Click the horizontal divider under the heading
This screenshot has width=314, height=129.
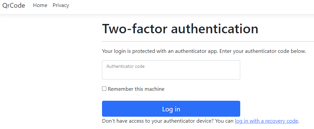coord(208,42)
